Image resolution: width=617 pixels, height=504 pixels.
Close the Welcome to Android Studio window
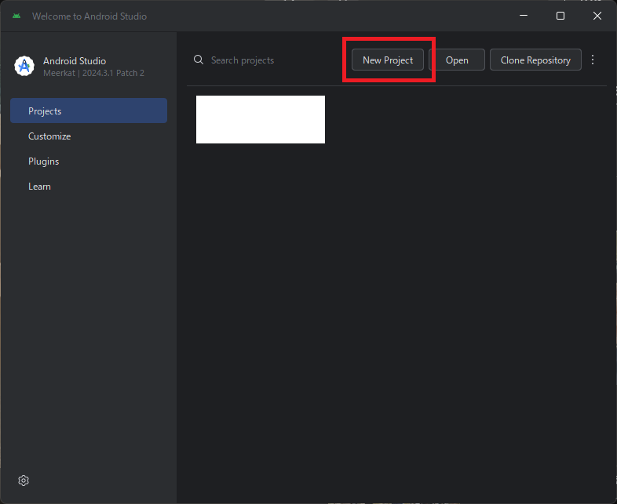tap(597, 16)
